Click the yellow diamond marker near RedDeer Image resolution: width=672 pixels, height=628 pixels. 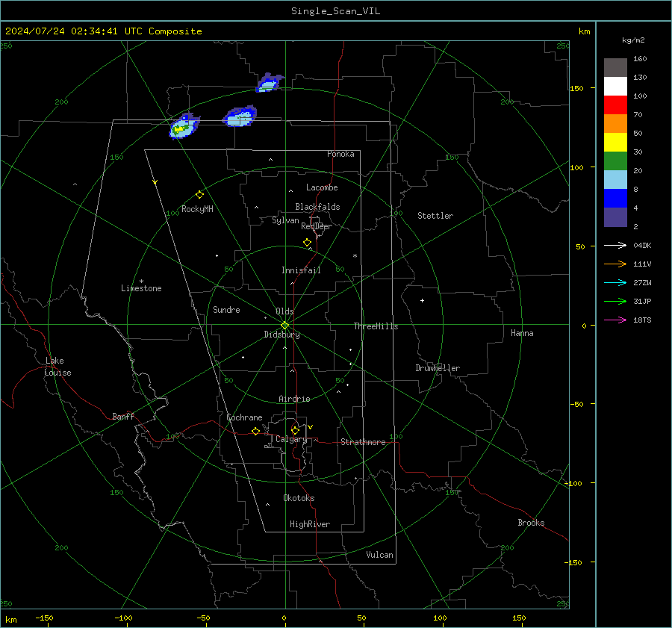(x=308, y=243)
